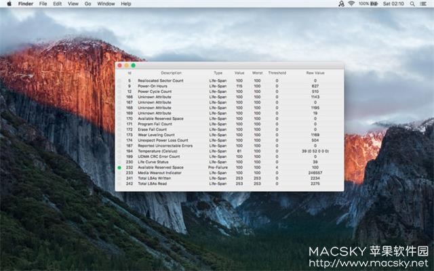Click the raw value 246557

pyautogui.click(x=315, y=173)
